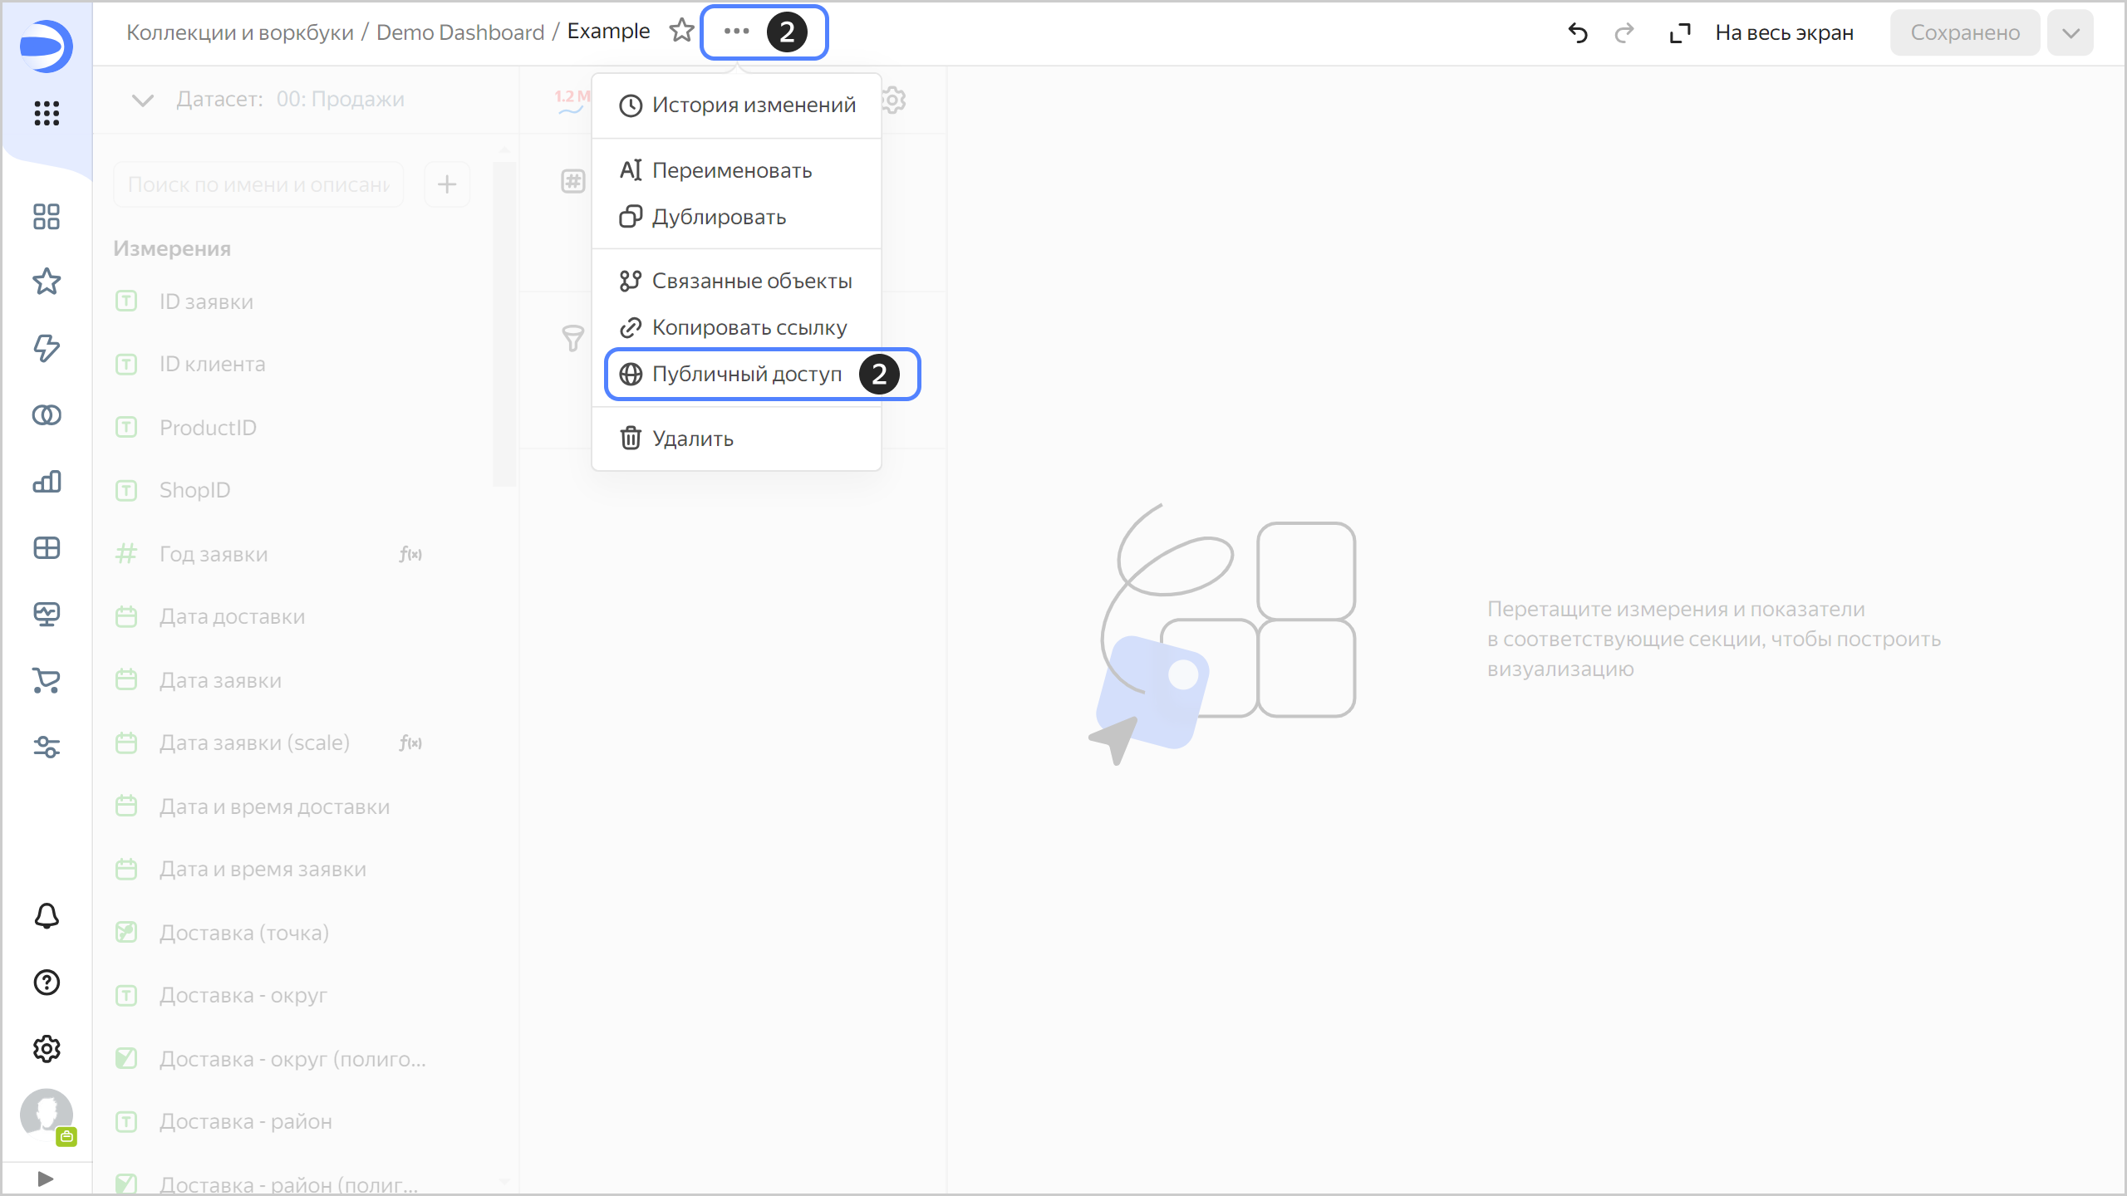Click Дублировать menu entry
This screenshot has width=2127, height=1196.
point(718,217)
